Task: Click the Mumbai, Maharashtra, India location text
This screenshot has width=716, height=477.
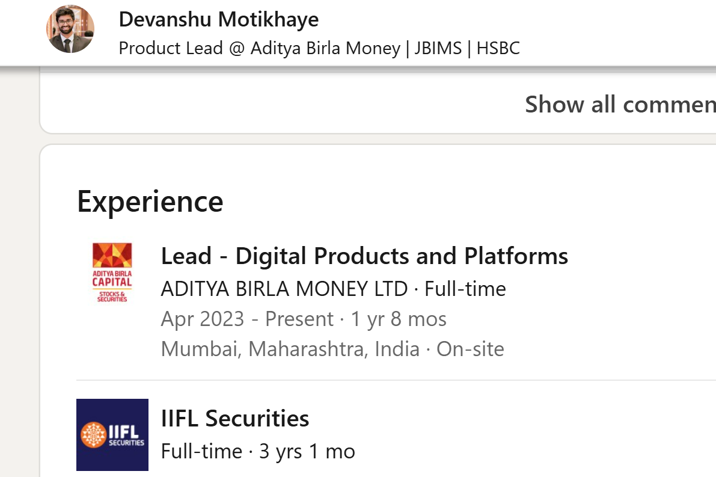Action: [290, 349]
